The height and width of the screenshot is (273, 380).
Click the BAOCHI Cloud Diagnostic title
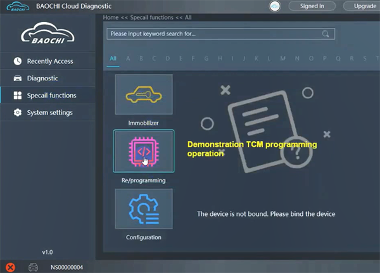pos(73,6)
